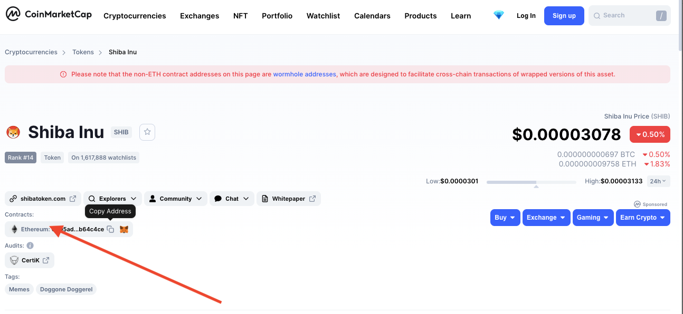
Task: Click the Cryptocurrencies breadcrumb
Action: click(31, 52)
